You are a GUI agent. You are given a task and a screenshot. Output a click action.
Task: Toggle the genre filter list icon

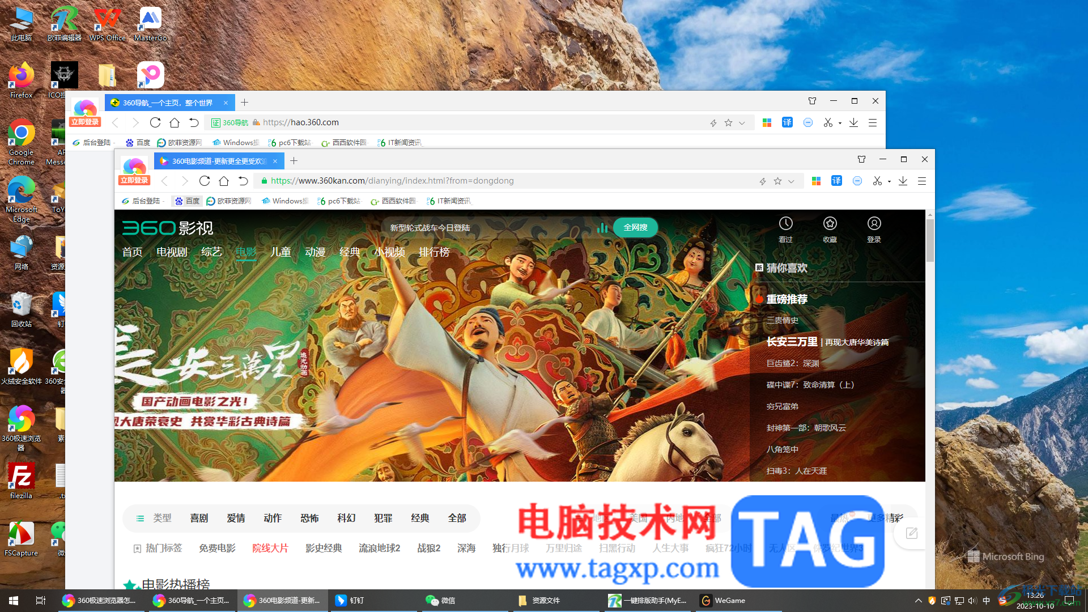pos(140,518)
